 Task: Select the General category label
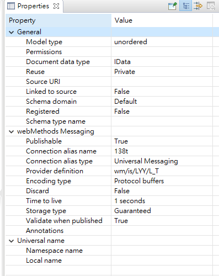[x=29, y=32]
